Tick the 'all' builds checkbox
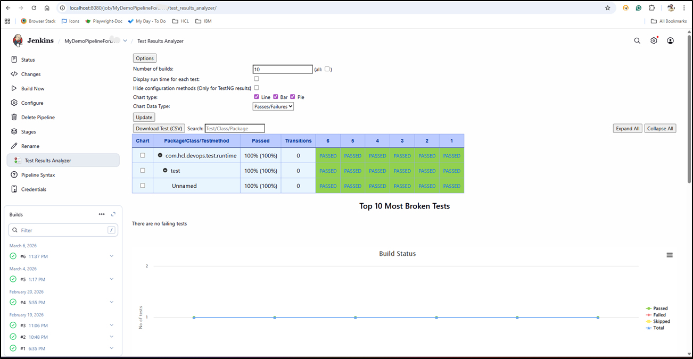Image resolution: width=693 pixels, height=359 pixels. pyautogui.click(x=328, y=69)
